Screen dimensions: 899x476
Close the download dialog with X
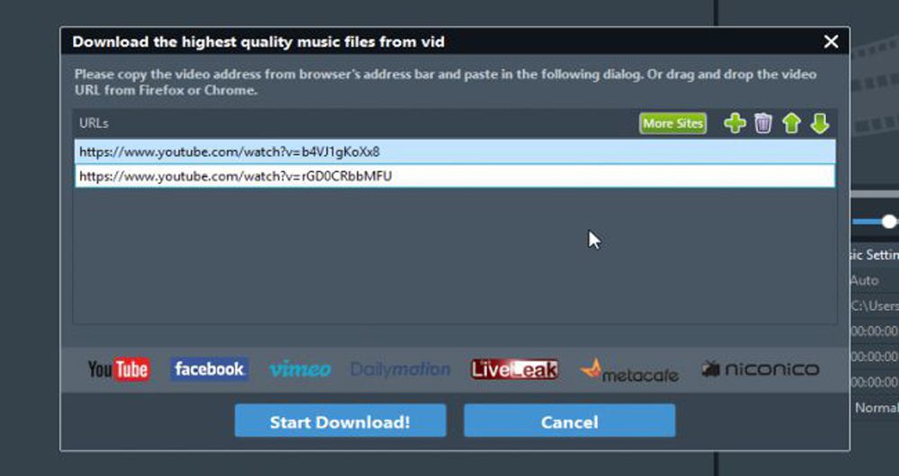click(x=831, y=41)
